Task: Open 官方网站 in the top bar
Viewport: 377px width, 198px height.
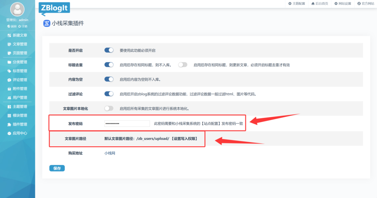Action: [x=366, y=4]
